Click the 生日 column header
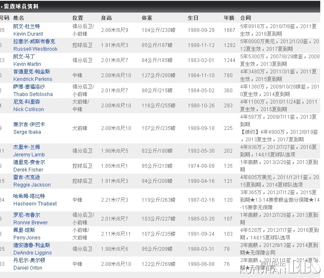The image size is (324, 278). tap(193, 18)
